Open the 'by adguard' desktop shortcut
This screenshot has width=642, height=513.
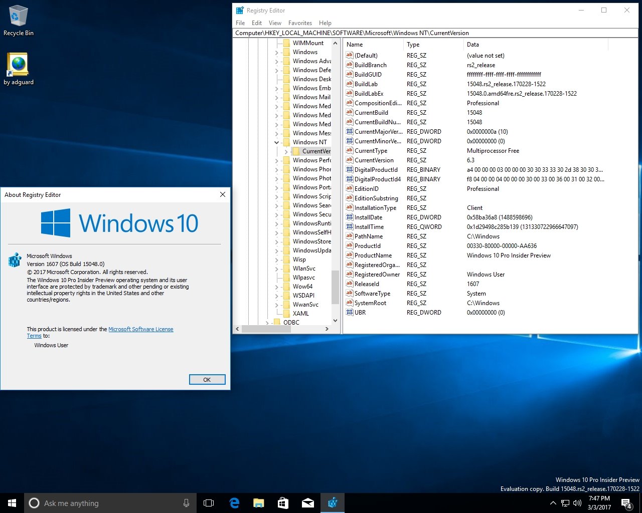[19, 69]
